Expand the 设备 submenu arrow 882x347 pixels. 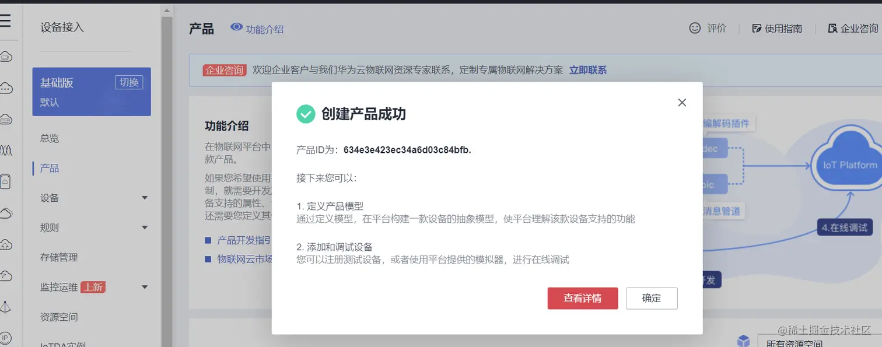(x=145, y=198)
